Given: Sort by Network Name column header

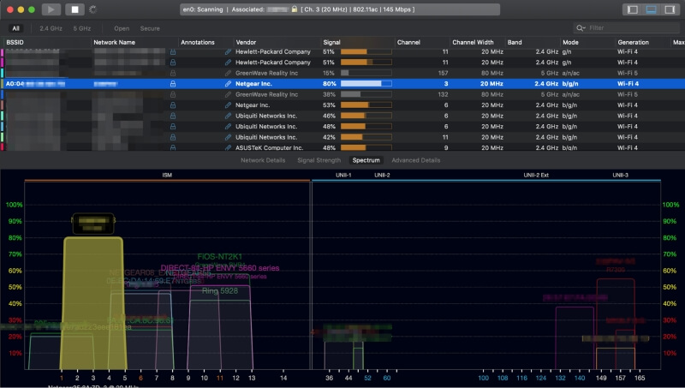Looking at the screenshot, I should [114, 42].
